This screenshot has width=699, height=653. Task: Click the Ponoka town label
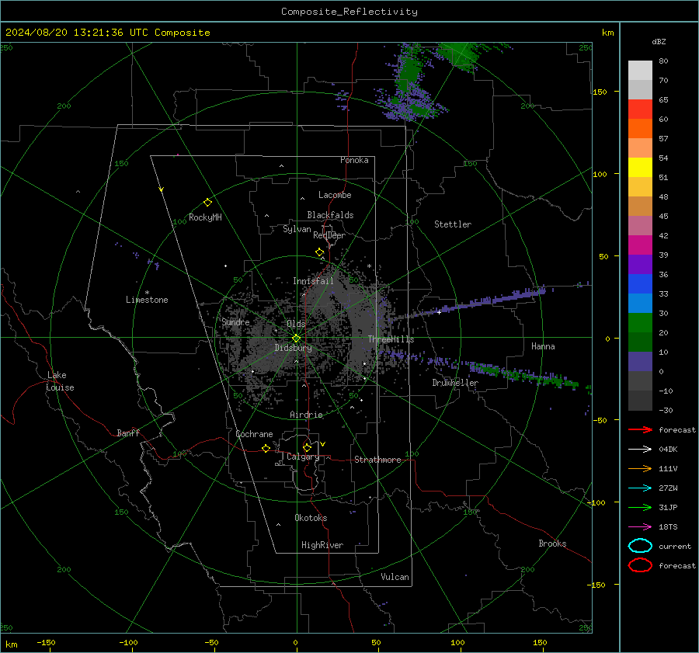(x=354, y=161)
